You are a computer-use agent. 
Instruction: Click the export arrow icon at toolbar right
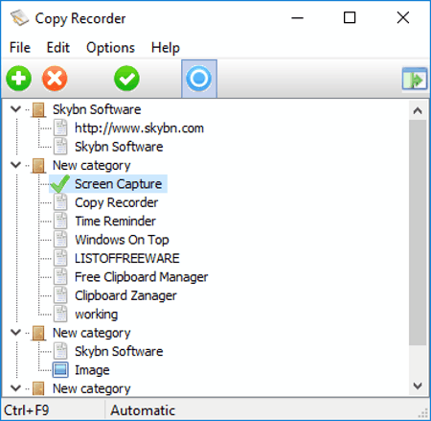pos(415,79)
